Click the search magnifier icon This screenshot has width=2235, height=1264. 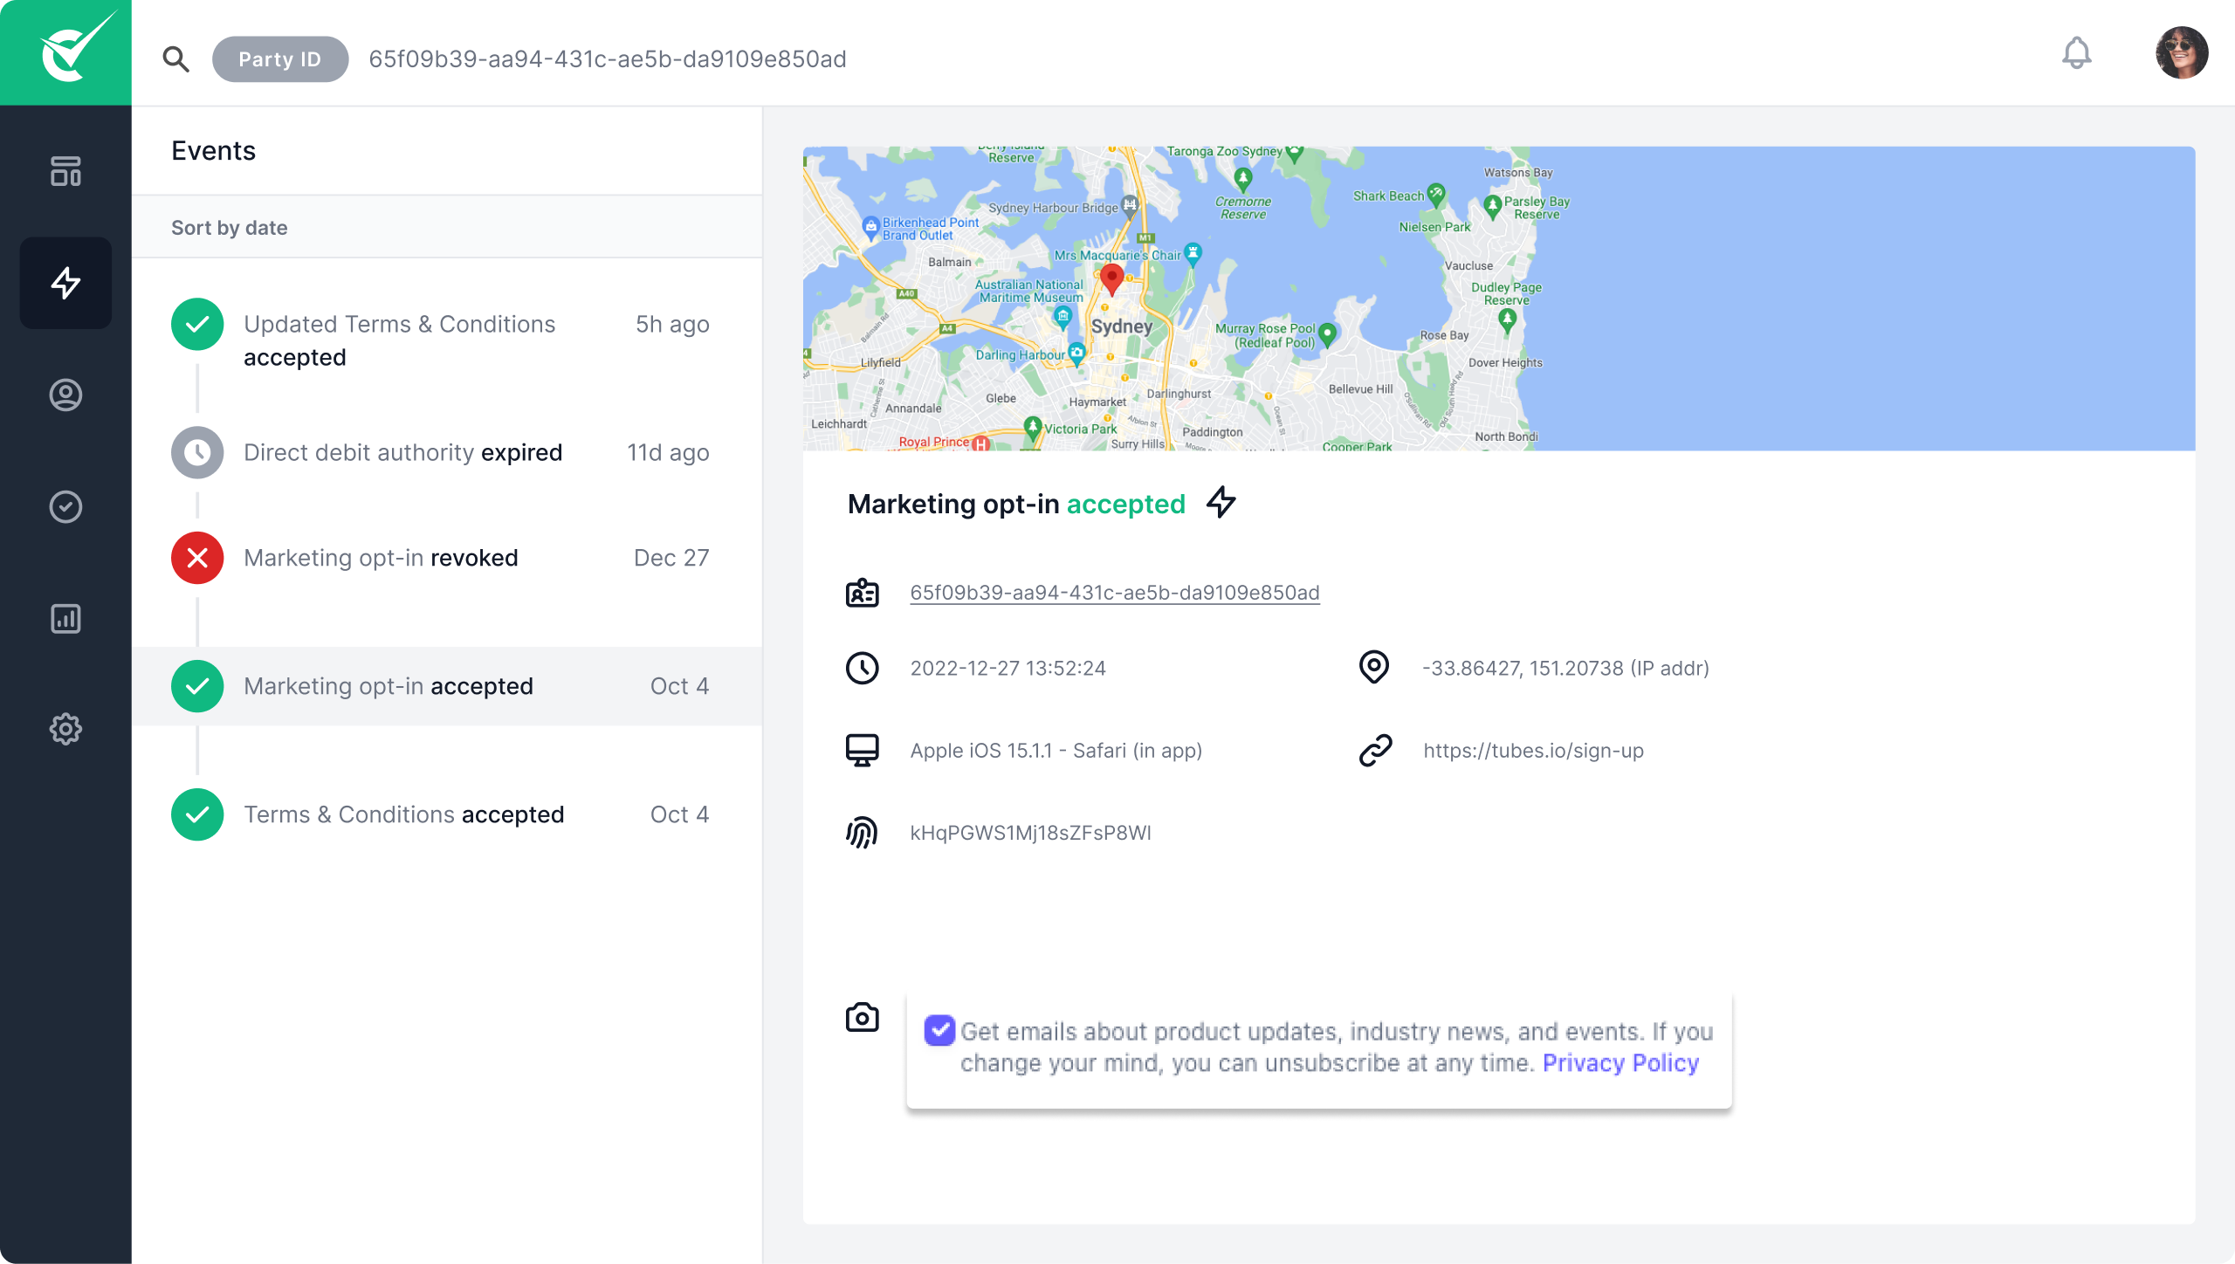click(x=174, y=58)
